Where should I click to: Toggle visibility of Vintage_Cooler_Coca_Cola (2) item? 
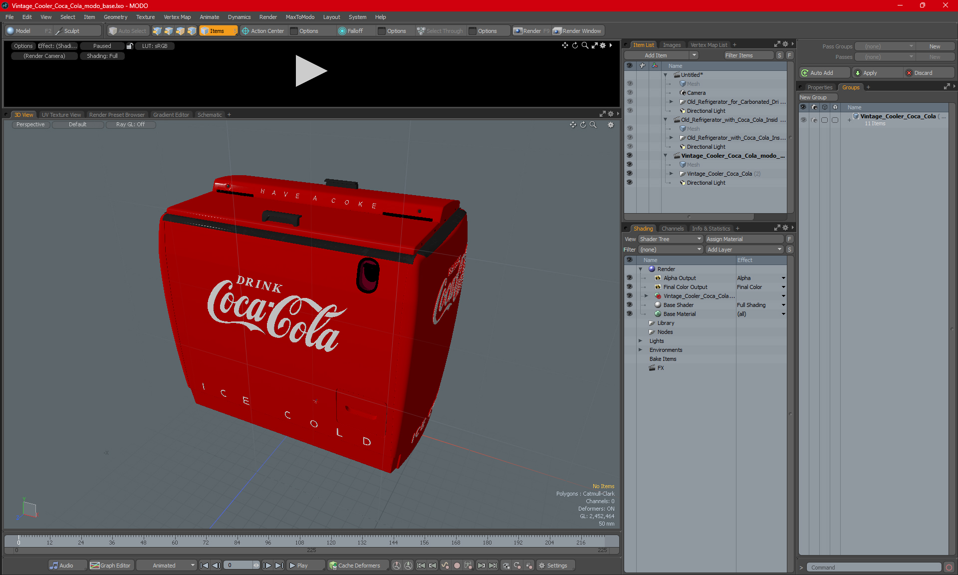(x=630, y=174)
